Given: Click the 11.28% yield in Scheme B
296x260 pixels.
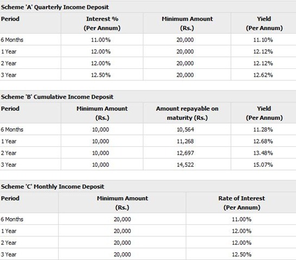Looking at the screenshot, I should 263,129.
